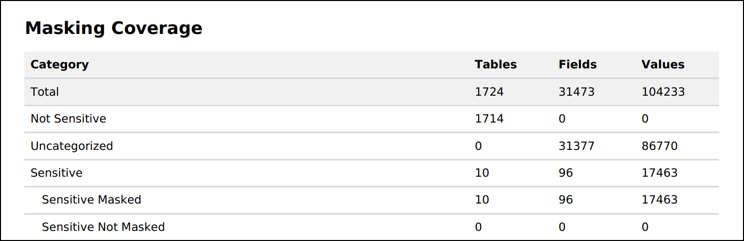The image size is (744, 241).
Task: Select the total values count 104233
Action: point(663,92)
